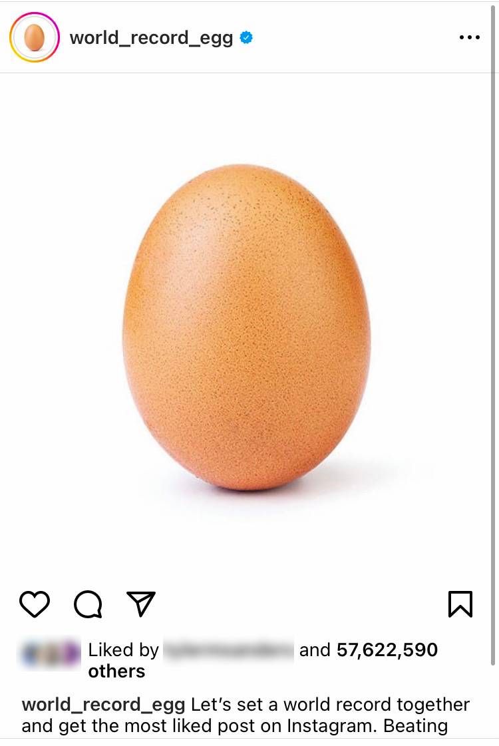The height and width of the screenshot is (746, 499).
Task: Click the blurred liker username
Action: tap(228, 650)
